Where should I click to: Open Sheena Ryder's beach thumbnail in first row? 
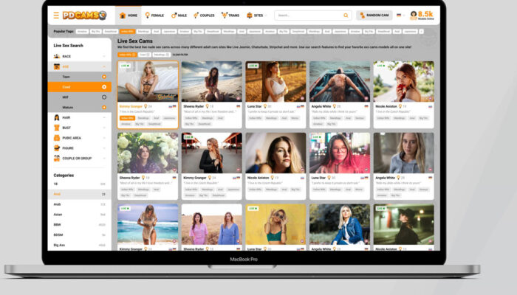(212, 81)
